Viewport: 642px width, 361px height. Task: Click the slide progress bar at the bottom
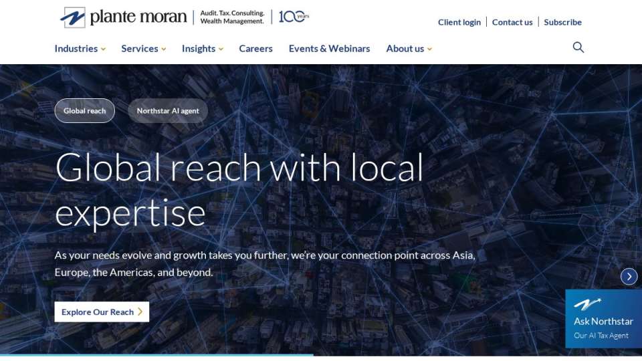point(156,355)
